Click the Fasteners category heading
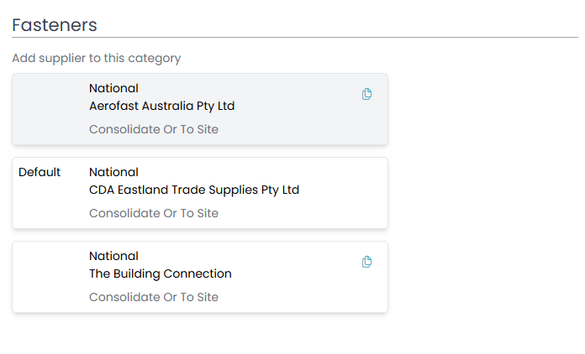585x354 pixels. (x=55, y=25)
